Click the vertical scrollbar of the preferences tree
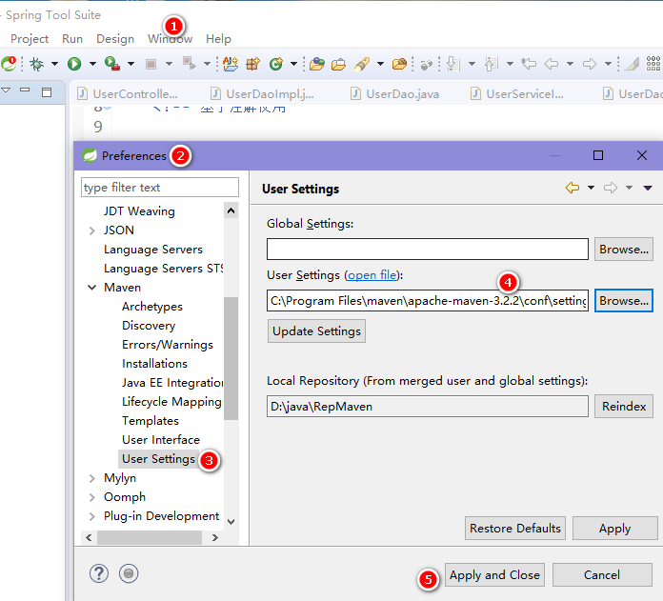The image size is (663, 601). click(231, 358)
